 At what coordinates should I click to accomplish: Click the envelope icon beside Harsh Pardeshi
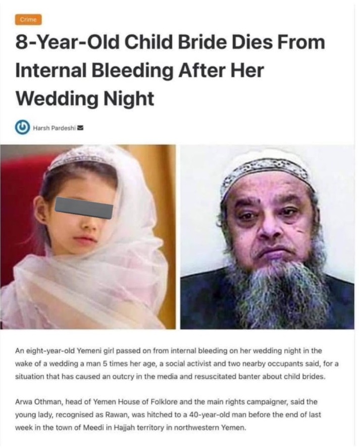(80, 127)
